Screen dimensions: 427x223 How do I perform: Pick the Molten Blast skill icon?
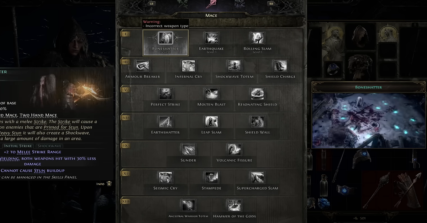211,94
